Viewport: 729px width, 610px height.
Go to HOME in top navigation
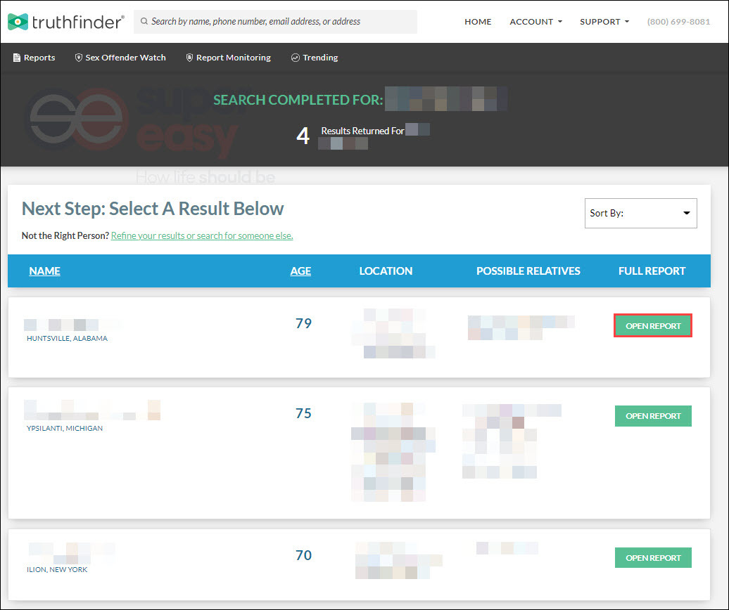(478, 22)
